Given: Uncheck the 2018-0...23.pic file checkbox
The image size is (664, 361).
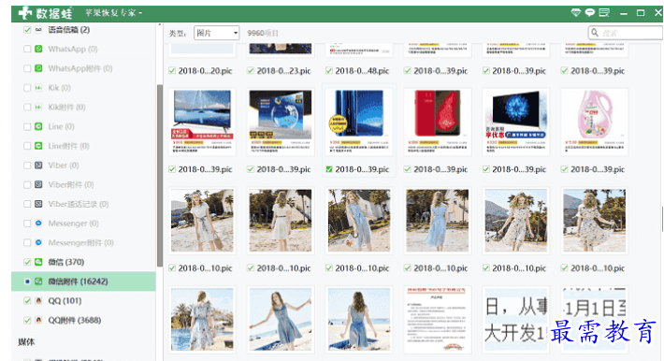Looking at the screenshot, I should pyautogui.click(x=251, y=71).
